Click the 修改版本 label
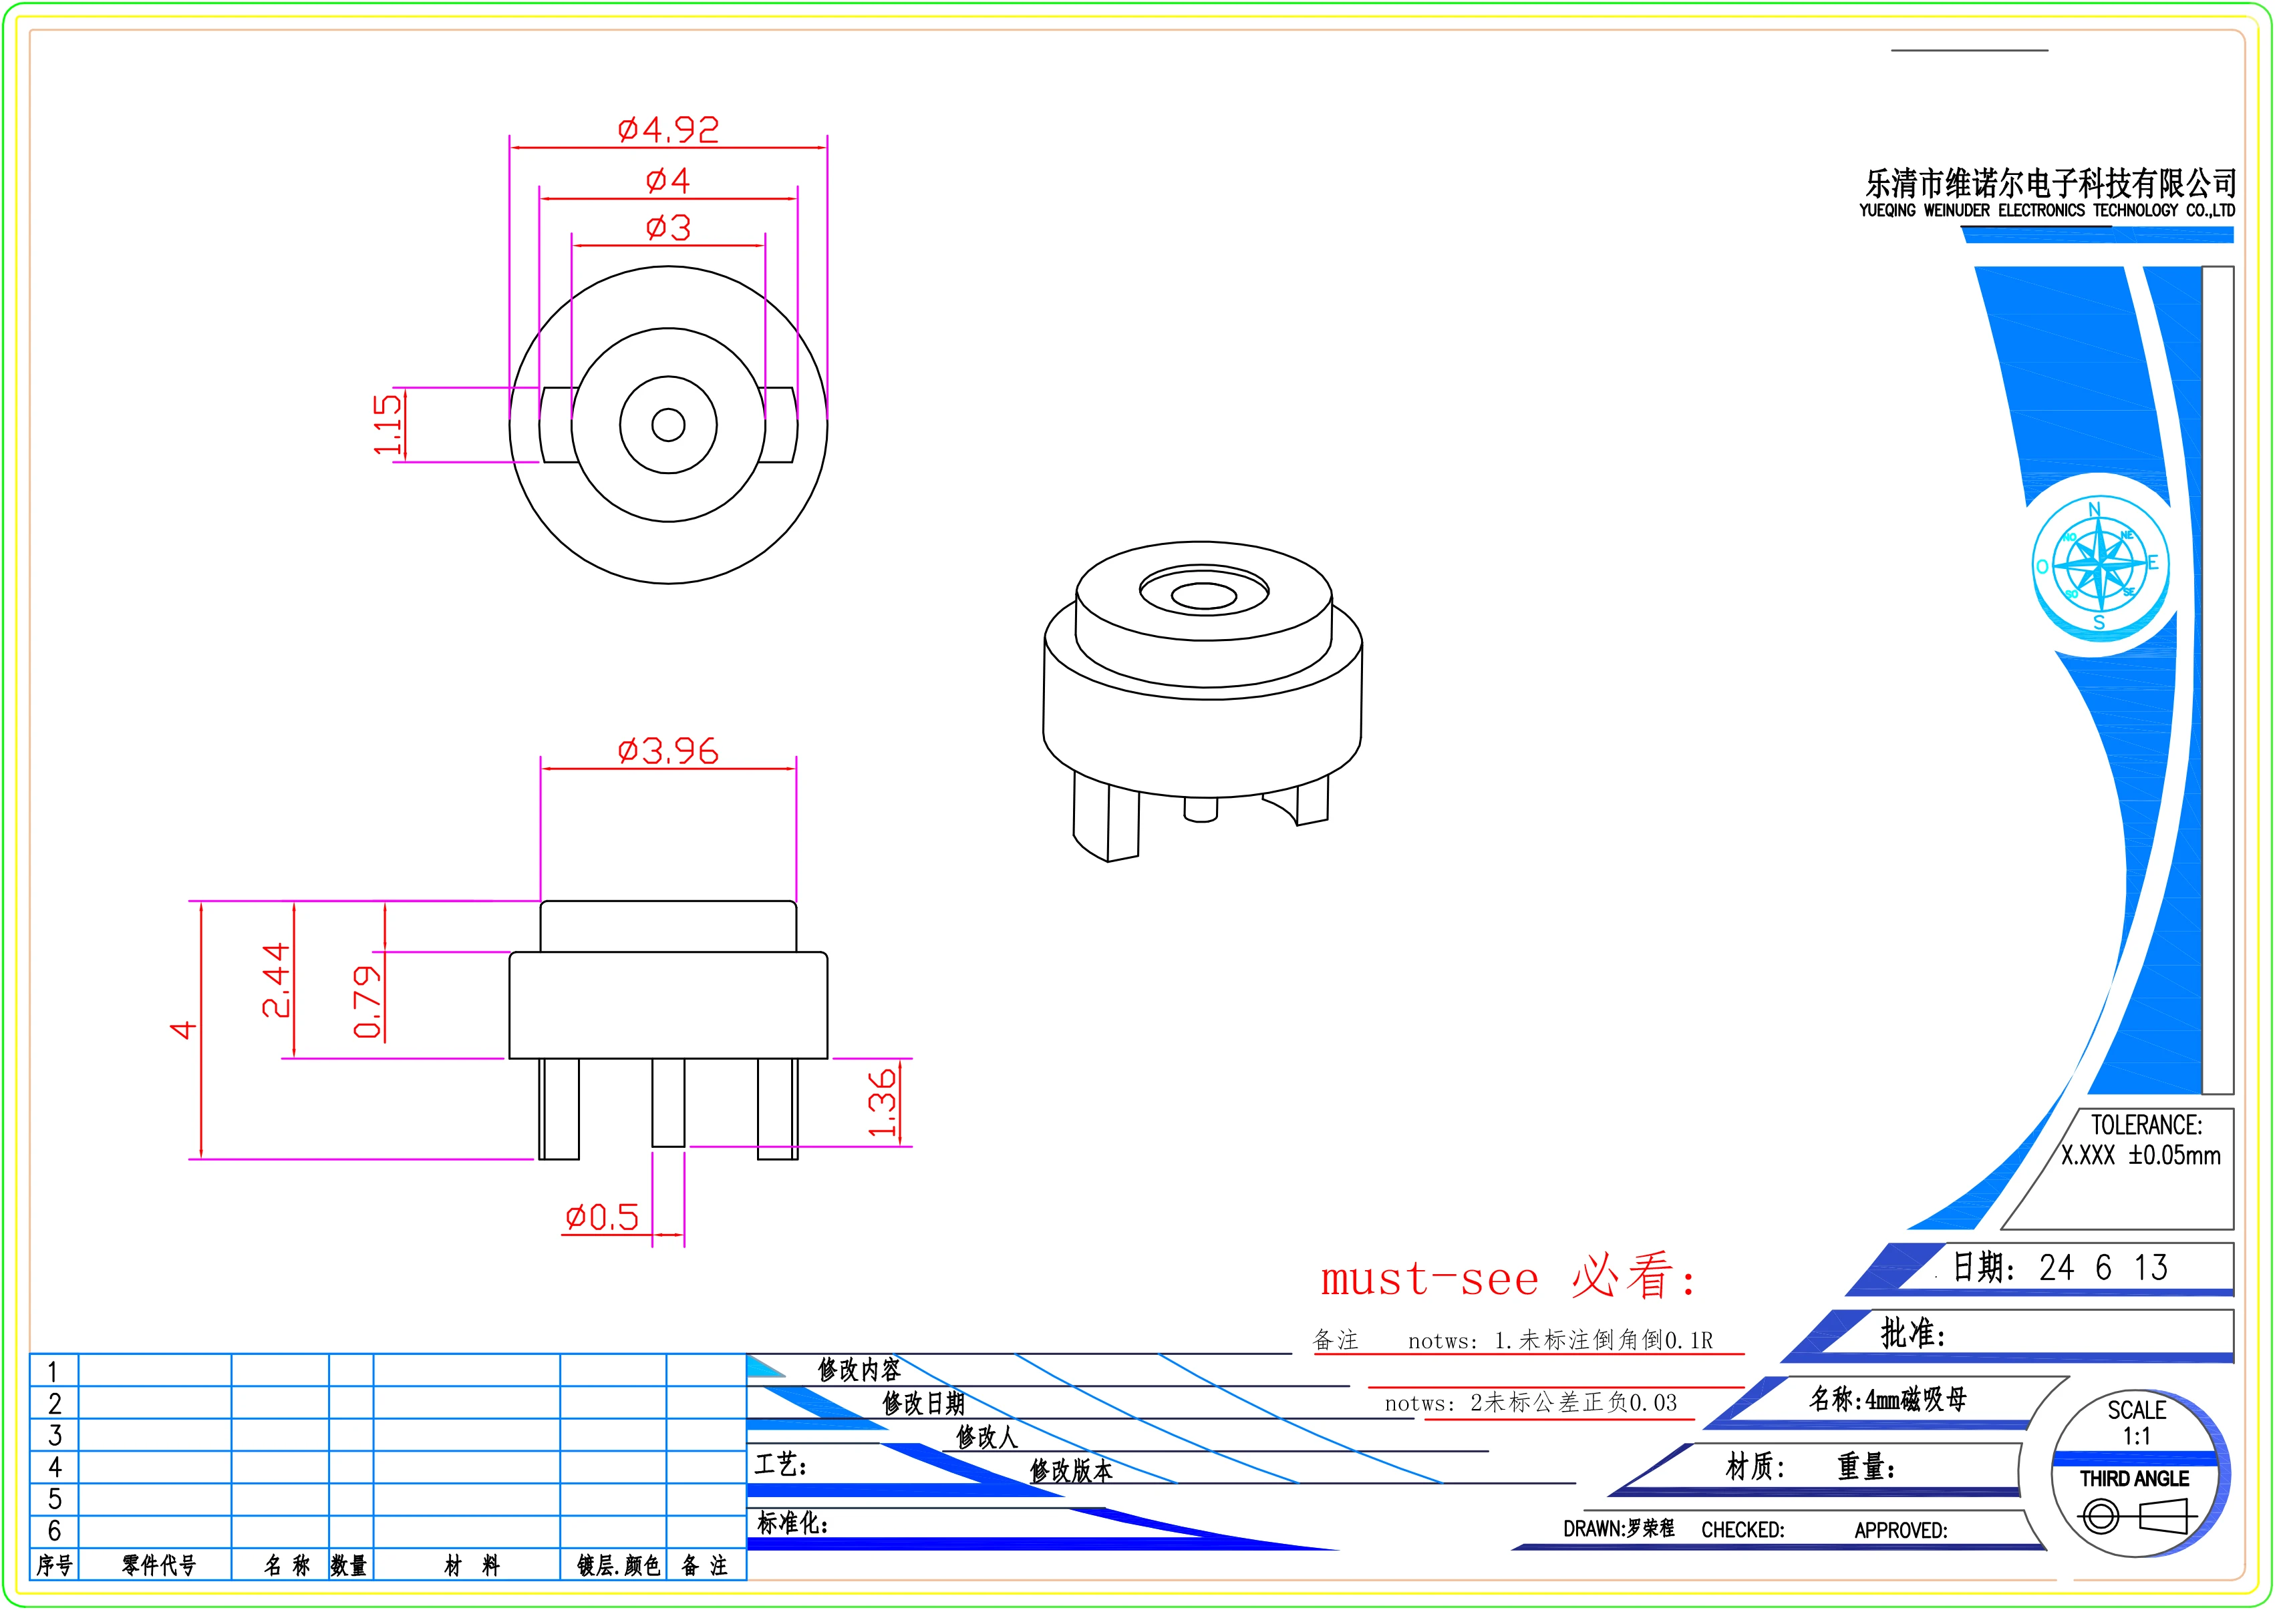Image resolution: width=2275 pixels, height=1610 pixels. (1071, 1471)
